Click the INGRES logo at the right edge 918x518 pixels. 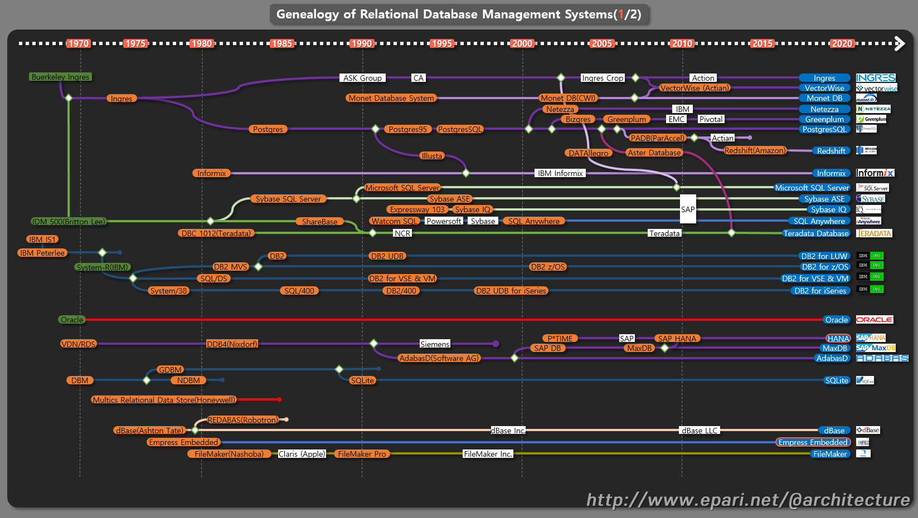(x=876, y=78)
